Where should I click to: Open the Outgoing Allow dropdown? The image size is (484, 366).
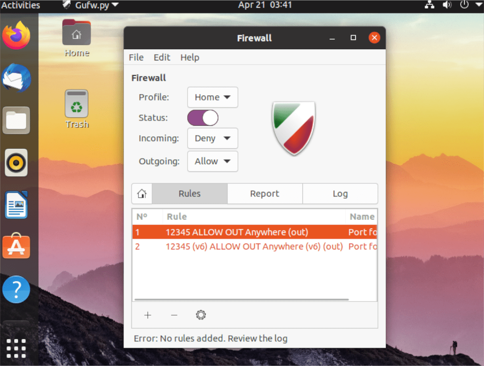pos(213,161)
